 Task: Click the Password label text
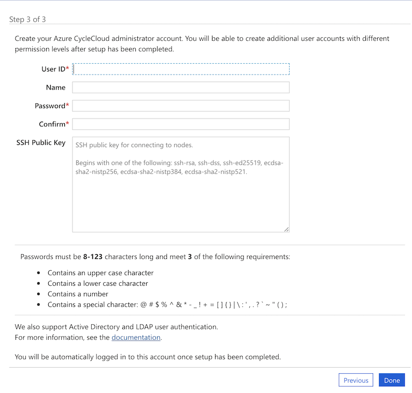click(50, 106)
